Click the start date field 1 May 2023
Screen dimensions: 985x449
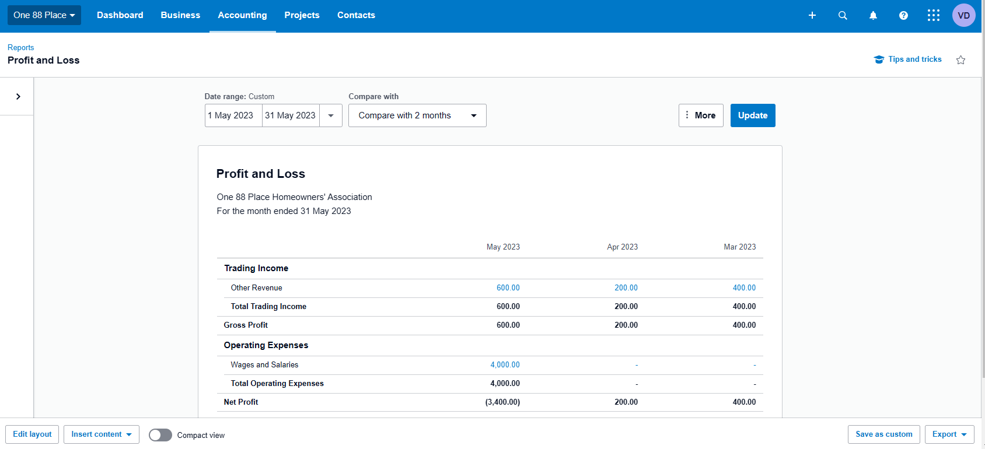click(x=233, y=115)
